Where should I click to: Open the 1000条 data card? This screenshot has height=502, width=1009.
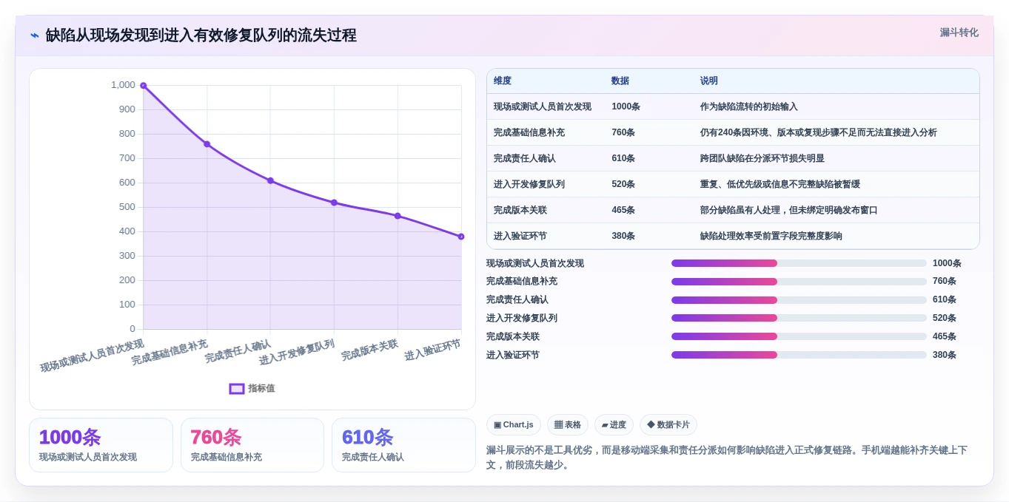[x=101, y=445]
